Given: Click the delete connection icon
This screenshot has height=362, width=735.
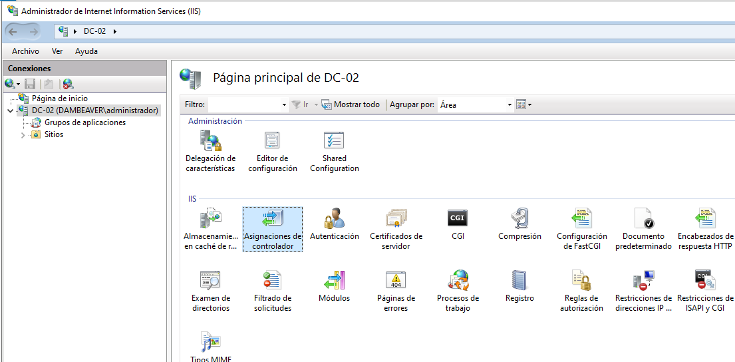Looking at the screenshot, I should 69,84.
